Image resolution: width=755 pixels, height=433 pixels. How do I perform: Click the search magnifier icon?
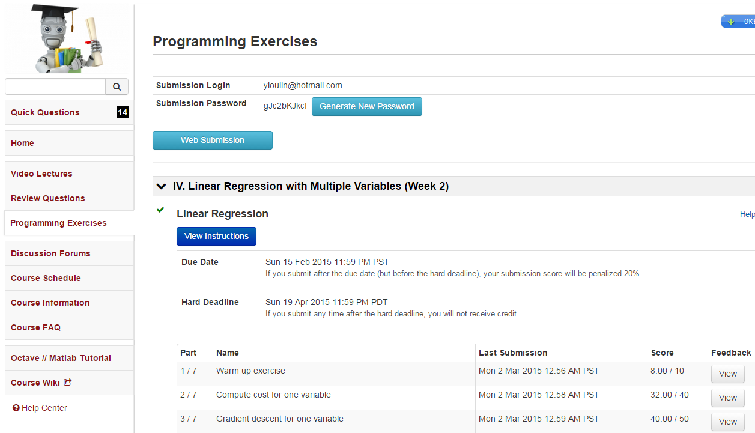click(117, 86)
